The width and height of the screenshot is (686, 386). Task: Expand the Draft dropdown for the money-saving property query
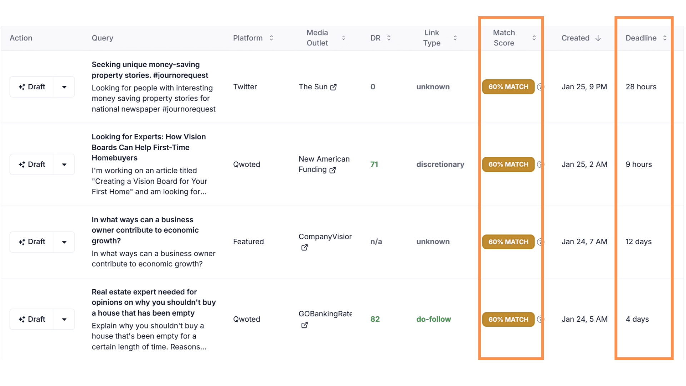click(x=64, y=87)
